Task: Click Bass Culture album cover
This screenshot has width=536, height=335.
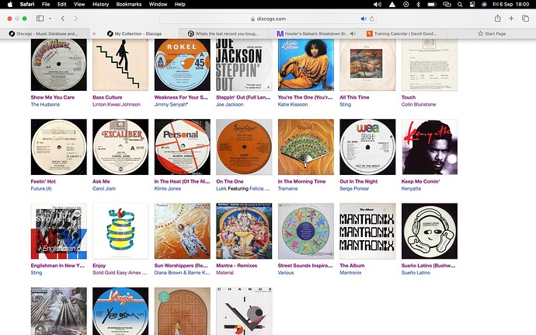Action: coord(120,65)
